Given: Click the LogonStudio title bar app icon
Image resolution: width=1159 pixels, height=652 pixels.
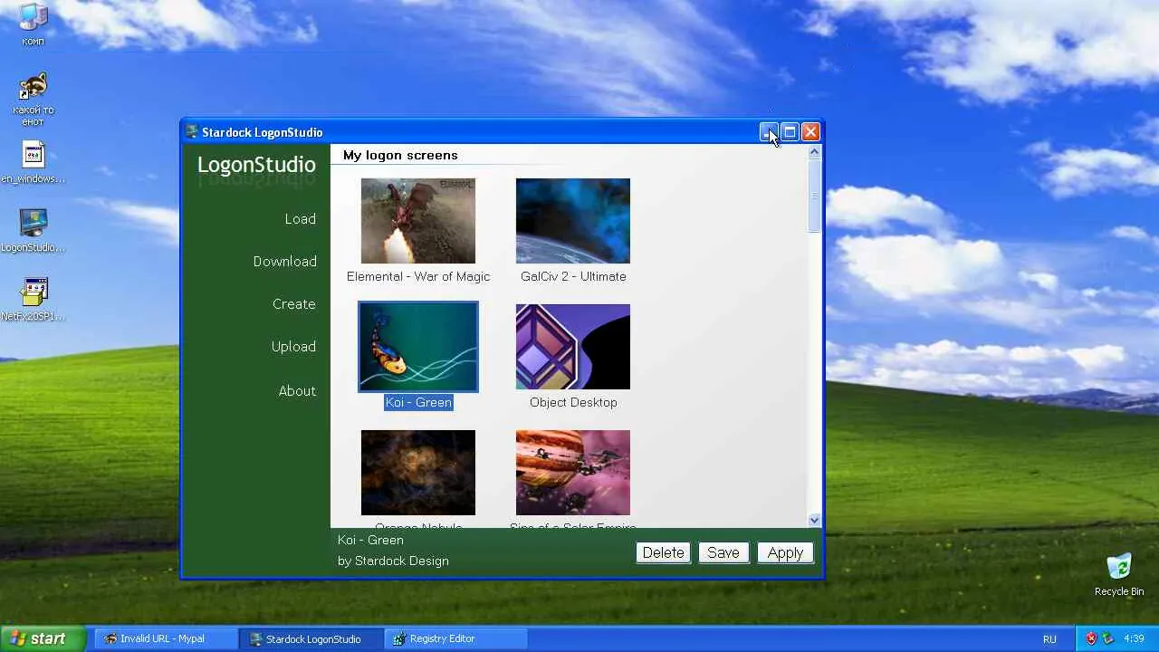Looking at the screenshot, I should [x=192, y=132].
